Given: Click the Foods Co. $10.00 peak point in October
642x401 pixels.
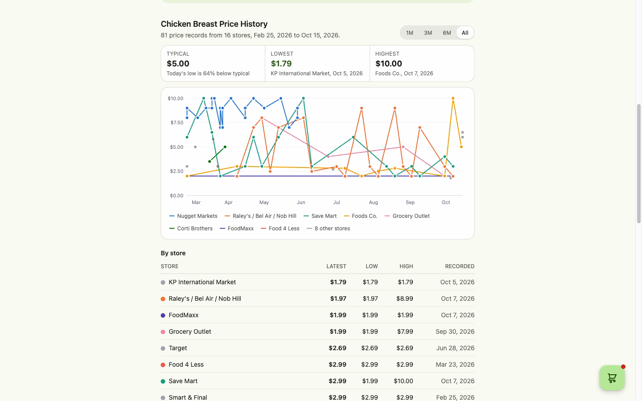Looking at the screenshot, I should [453, 98].
